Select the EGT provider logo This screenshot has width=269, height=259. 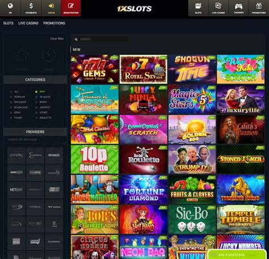coord(16,207)
